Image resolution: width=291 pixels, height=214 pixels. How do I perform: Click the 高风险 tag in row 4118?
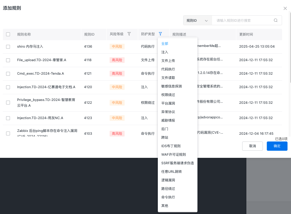(x=117, y=60)
